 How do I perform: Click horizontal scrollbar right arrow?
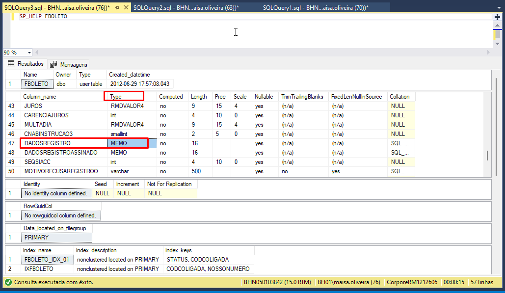pos(488,53)
